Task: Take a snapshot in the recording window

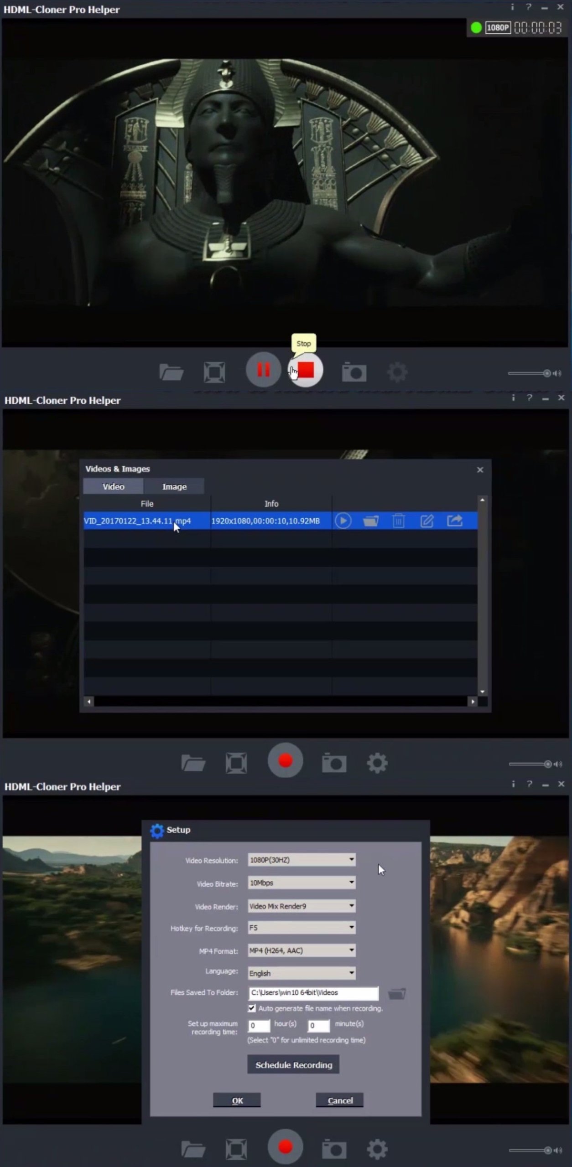Action: pos(354,372)
